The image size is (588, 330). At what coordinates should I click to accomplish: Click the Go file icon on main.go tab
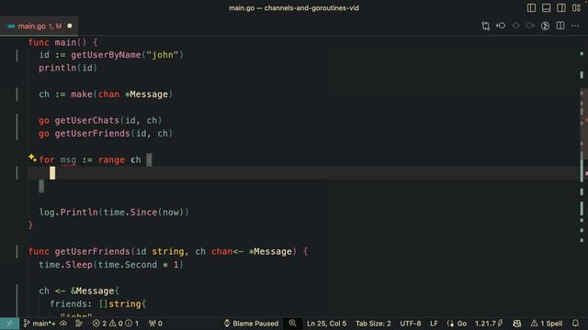[x=11, y=27]
